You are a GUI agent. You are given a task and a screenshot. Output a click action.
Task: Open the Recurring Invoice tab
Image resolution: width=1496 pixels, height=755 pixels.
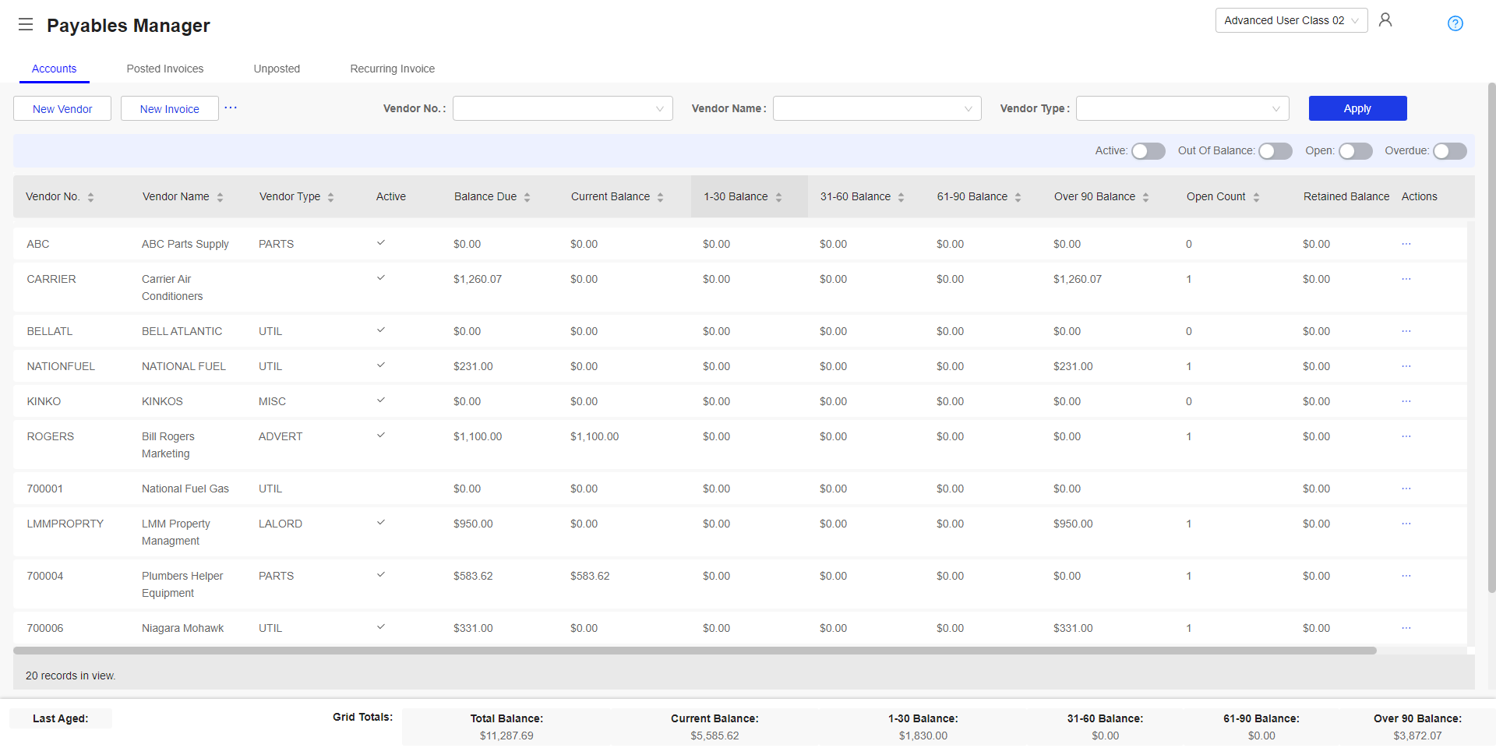392,69
